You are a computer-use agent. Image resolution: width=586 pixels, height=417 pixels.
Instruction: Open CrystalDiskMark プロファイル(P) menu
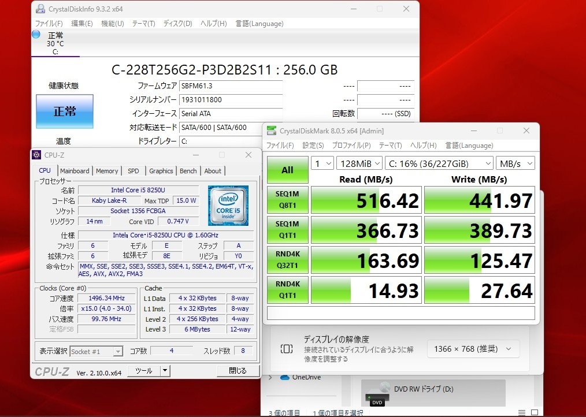tap(351, 146)
